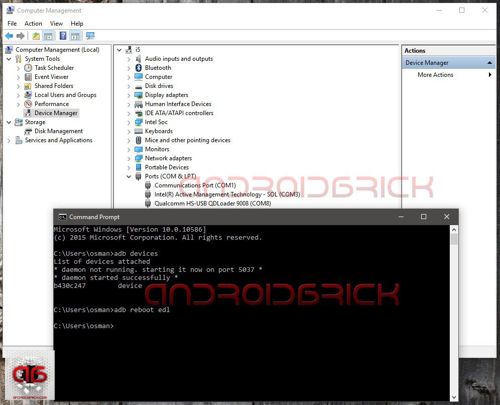Click the Back arrow toolbar icon
Screen dimensions: 500x405
point(9,36)
